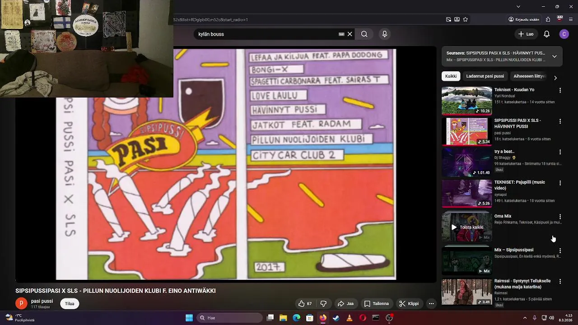Open the Windows Start menu

coord(189,318)
